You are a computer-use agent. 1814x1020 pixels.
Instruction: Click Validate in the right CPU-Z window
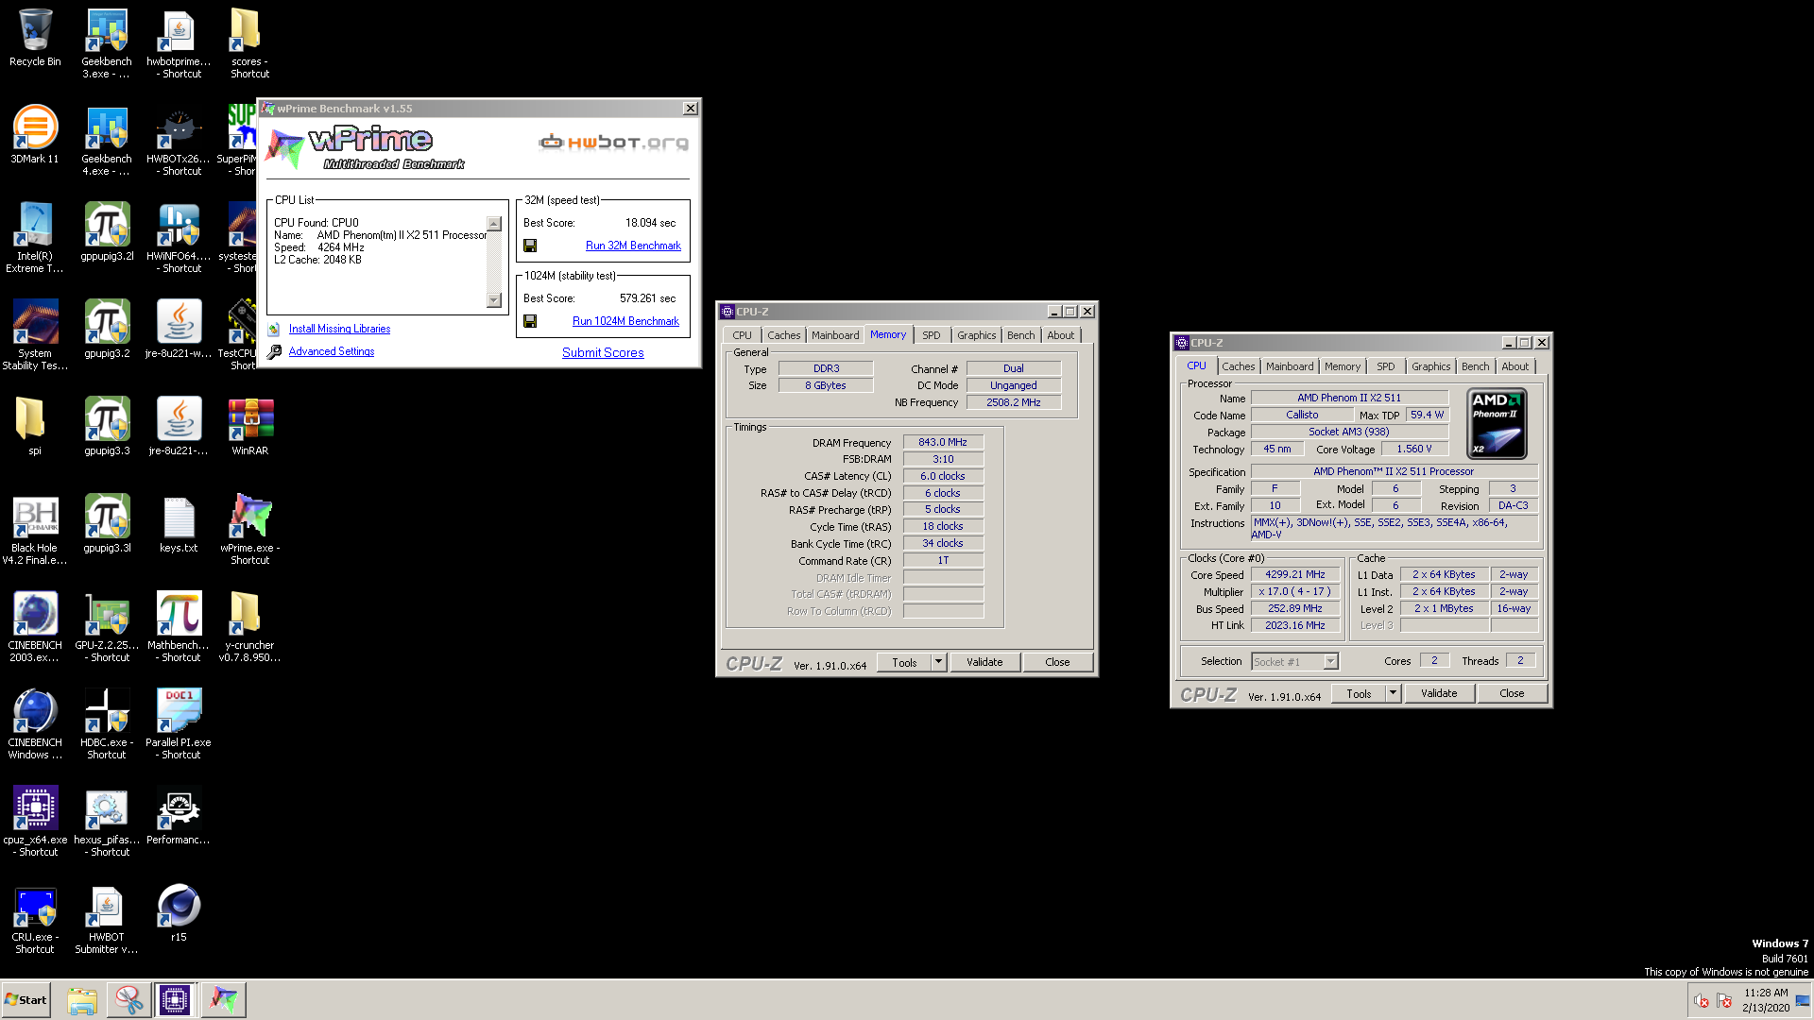click(x=1439, y=693)
